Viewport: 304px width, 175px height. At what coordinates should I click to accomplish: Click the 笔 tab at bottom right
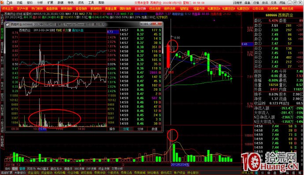click(256, 173)
